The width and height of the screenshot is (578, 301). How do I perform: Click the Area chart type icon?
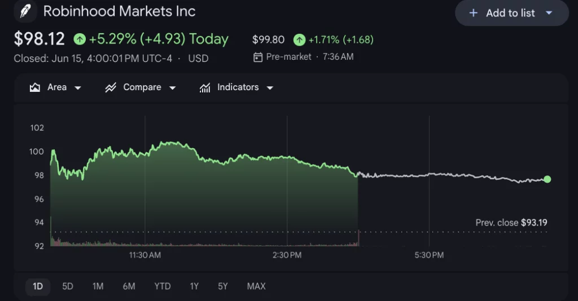click(x=35, y=87)
